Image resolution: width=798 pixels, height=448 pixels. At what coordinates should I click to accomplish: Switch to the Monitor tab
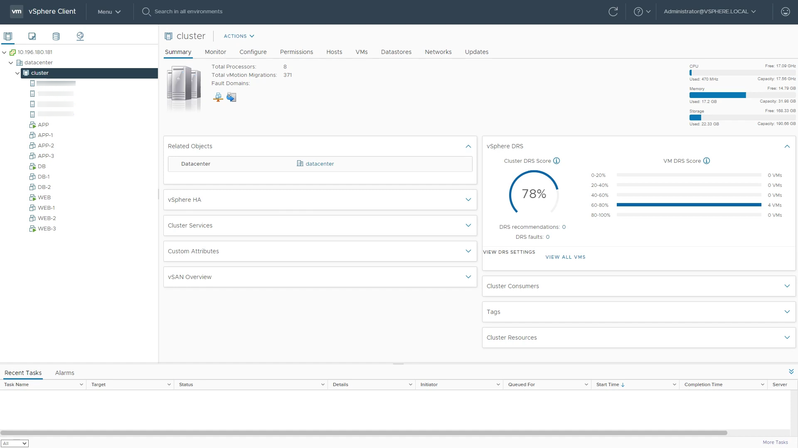215,52
